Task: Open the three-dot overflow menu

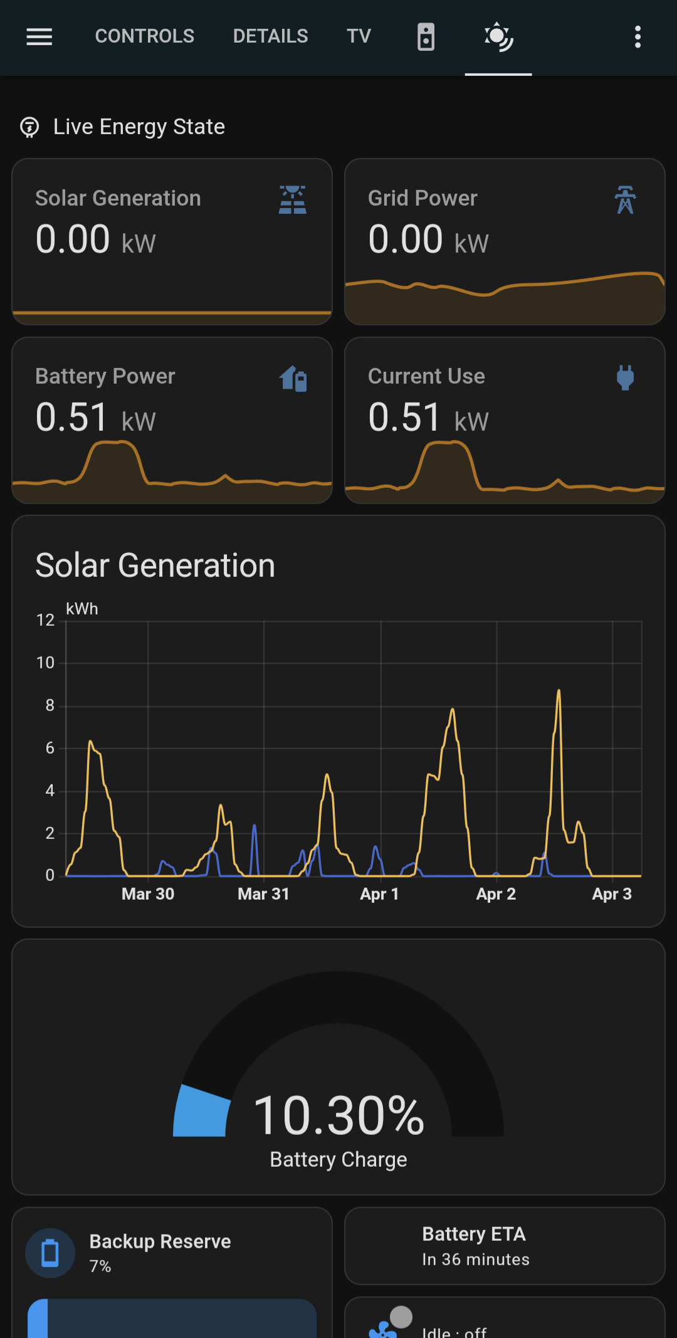Action: (638, 37)
